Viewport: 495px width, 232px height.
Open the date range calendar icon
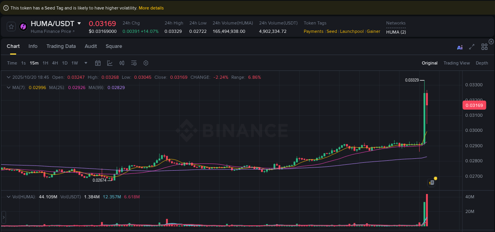[x=98, y=63]
